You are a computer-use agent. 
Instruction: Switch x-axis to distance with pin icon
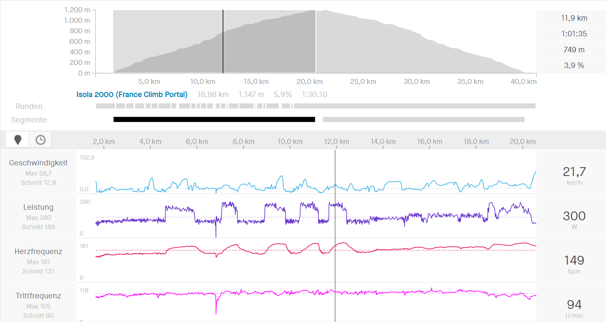tap(18, 140)
